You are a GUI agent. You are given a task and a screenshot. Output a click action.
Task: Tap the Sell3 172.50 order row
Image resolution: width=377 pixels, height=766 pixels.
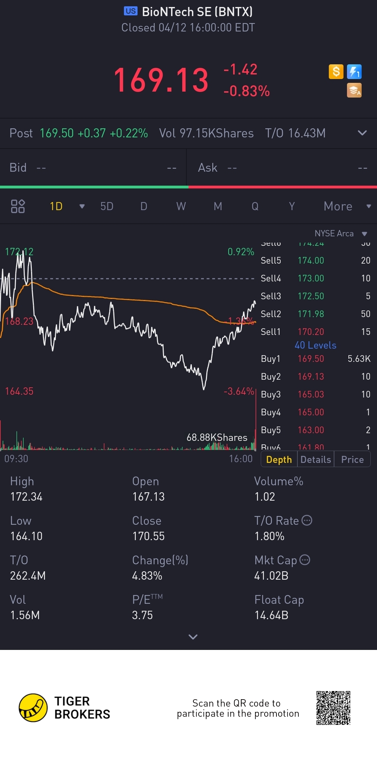point(316,296)
